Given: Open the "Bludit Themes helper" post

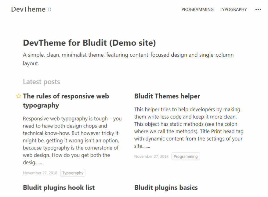Looking at the screenshot, I should click(167, 96).
